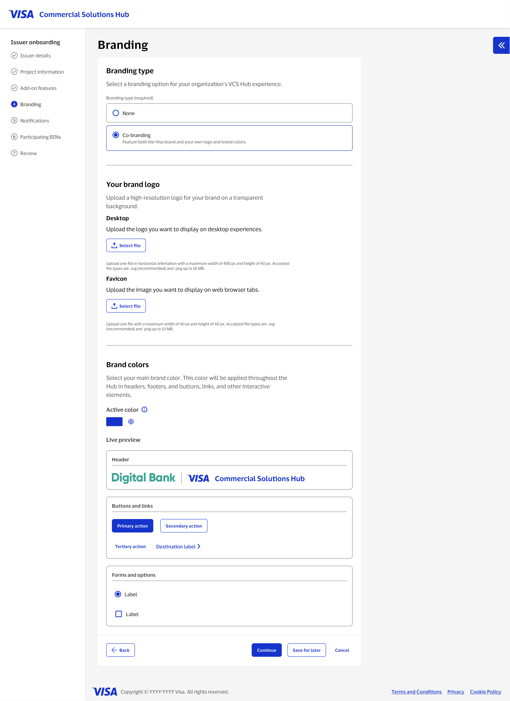
Task: Click the Primary action preview button
Action: pos(132,526)
